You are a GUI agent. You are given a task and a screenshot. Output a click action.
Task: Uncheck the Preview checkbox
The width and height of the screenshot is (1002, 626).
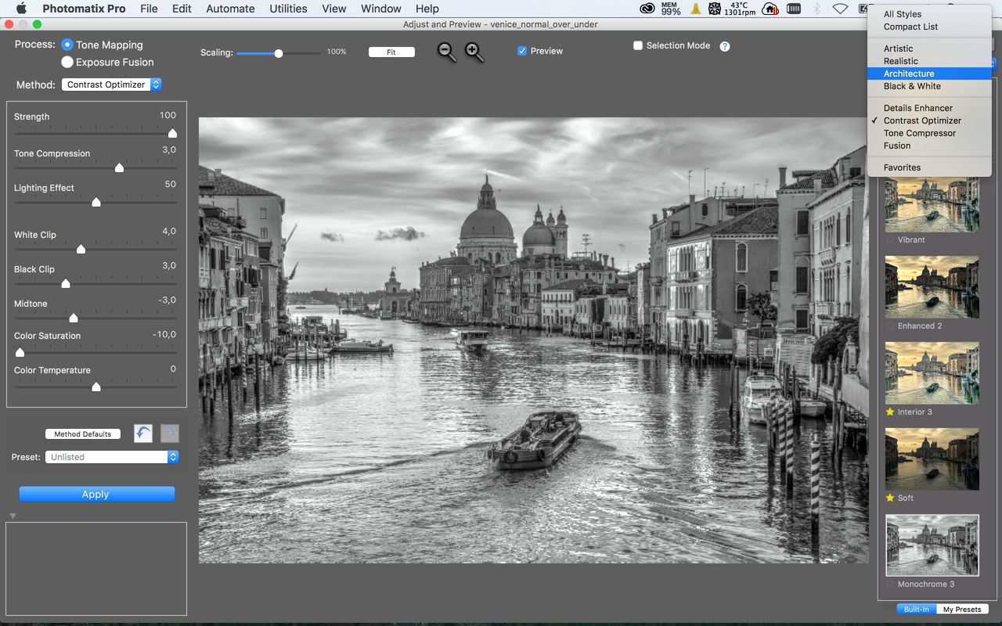[x=522, y=51]
